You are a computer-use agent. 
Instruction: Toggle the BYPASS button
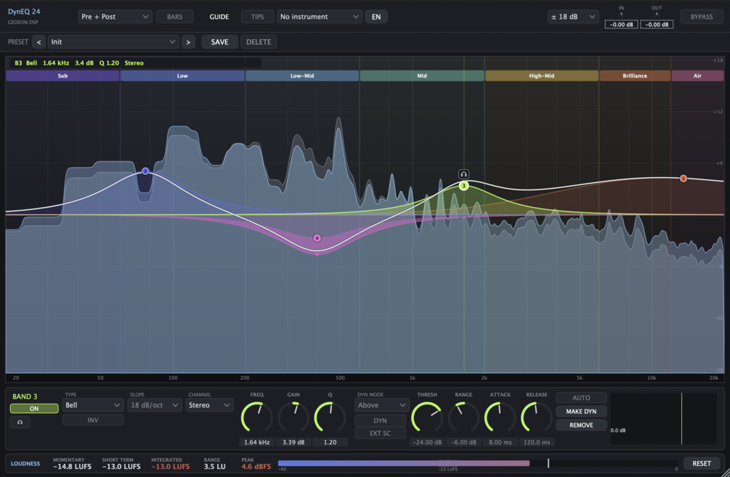point(702,17)
